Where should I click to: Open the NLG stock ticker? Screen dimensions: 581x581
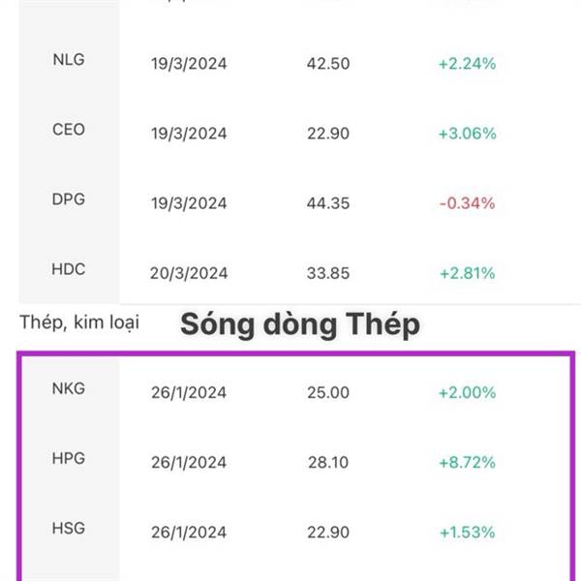point(69,60)
